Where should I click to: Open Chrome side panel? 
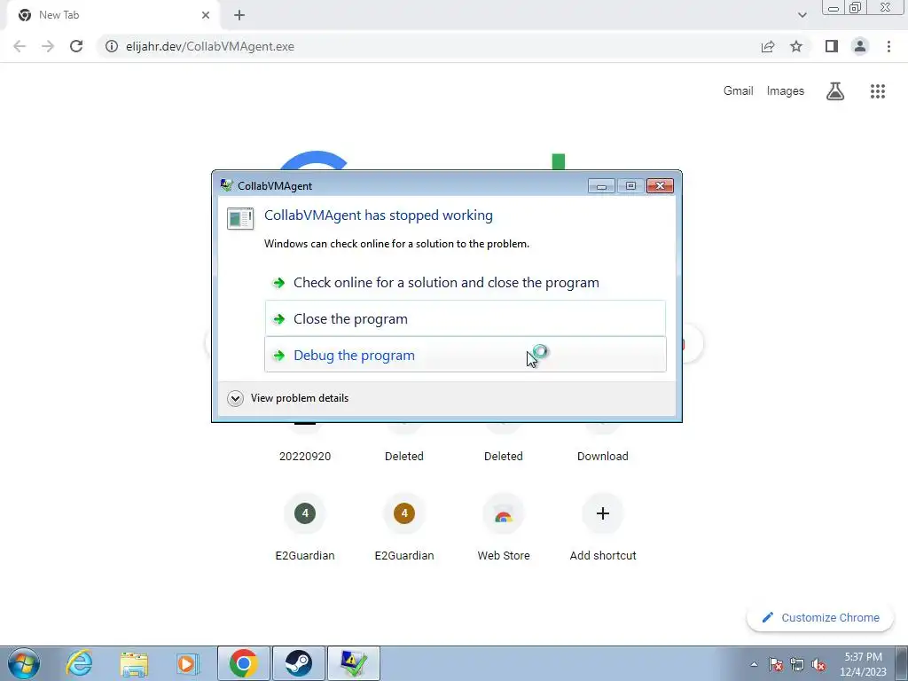[x=832, y=46]
